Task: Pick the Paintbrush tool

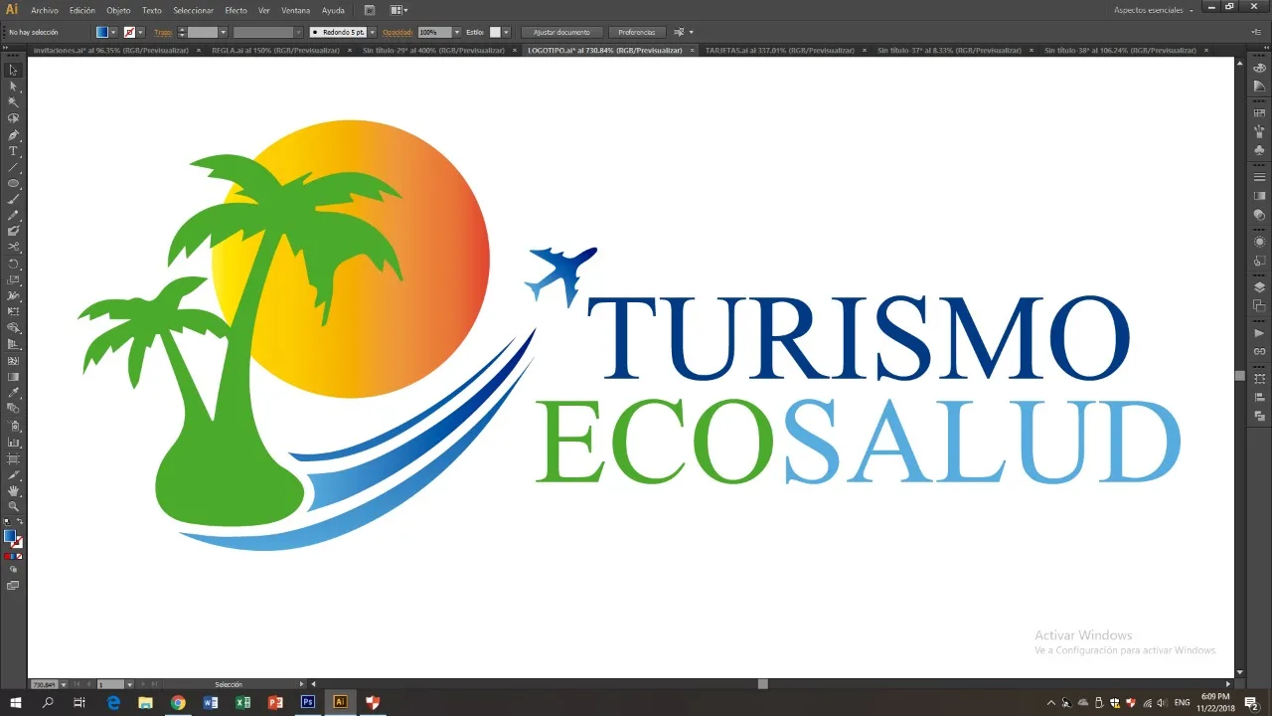Action: tap(13, 199)
